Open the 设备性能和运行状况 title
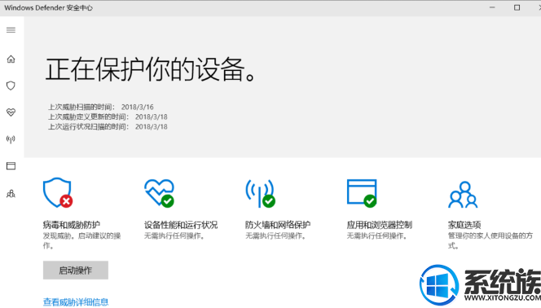This screenshot has width=541, height=308. point(181,225)
